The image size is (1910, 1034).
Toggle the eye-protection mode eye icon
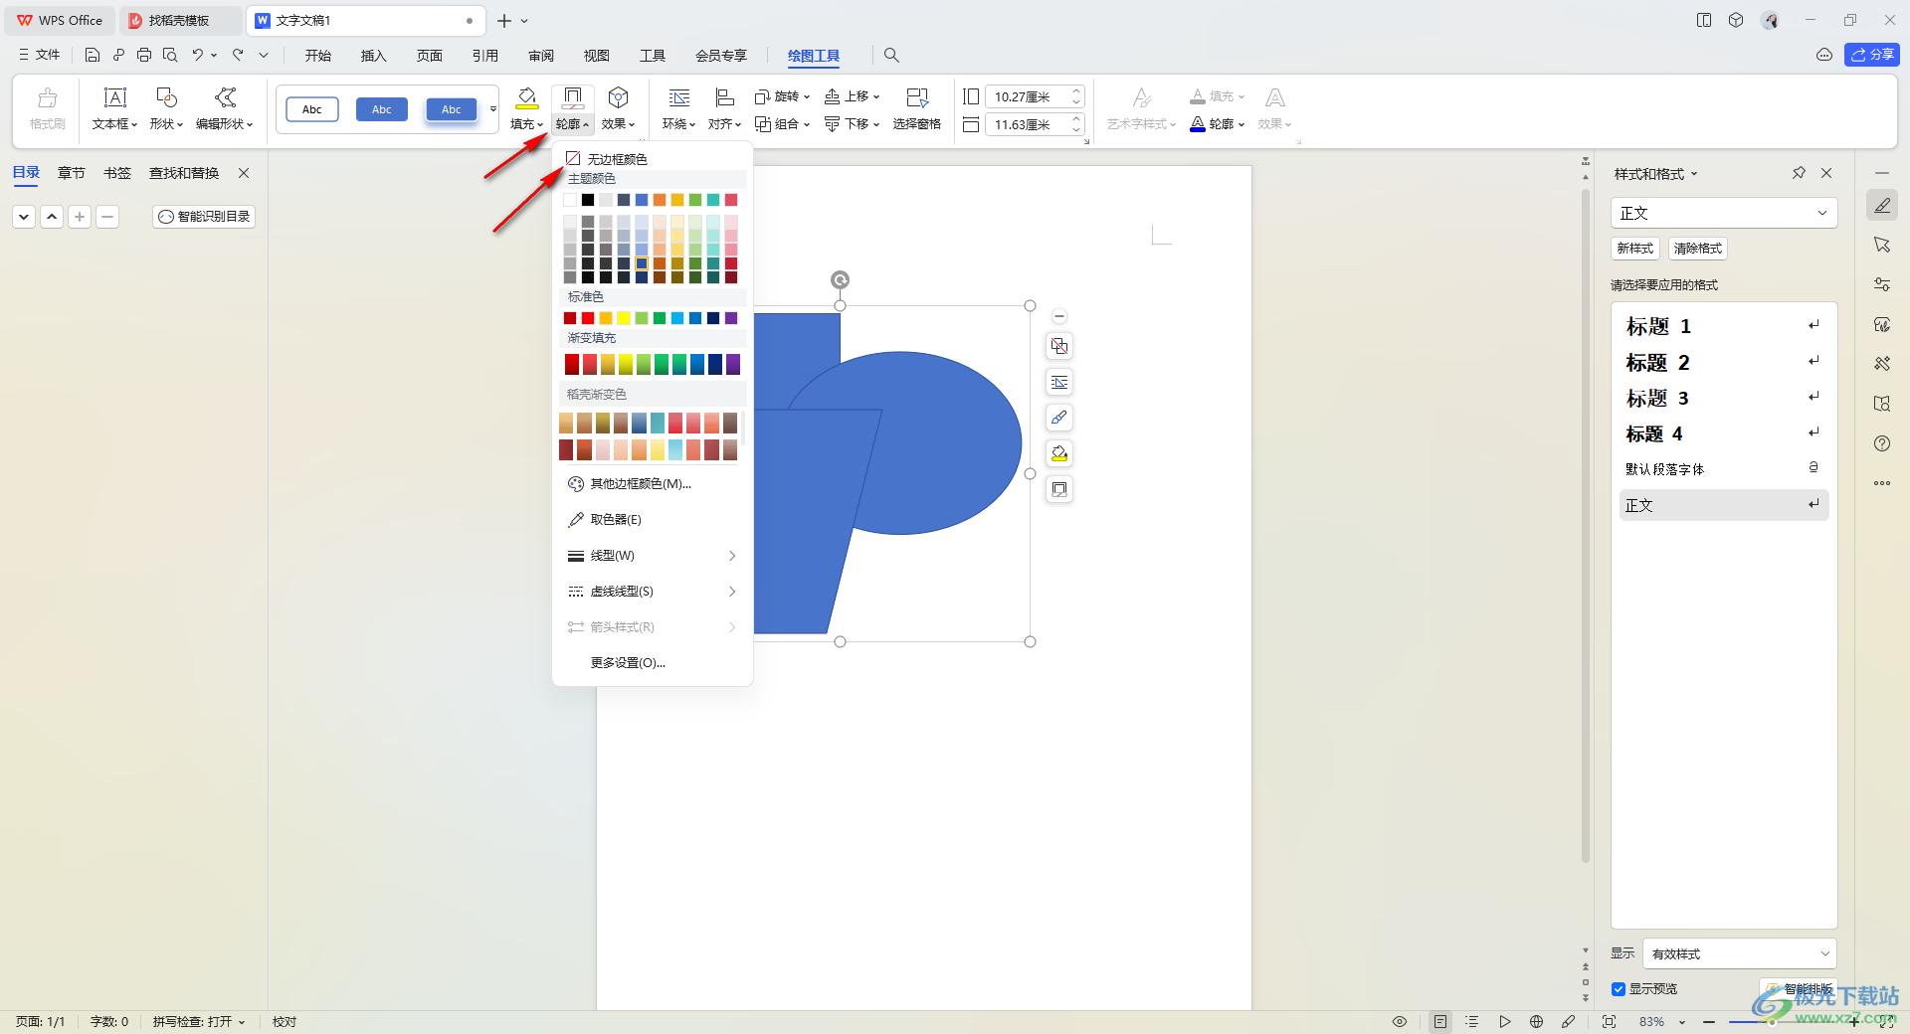pyautogui.click(x=1400, y=1021)
